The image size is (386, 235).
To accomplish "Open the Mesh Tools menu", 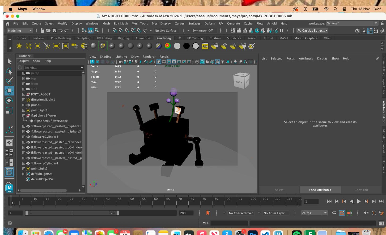I will (x=140, y=23).
